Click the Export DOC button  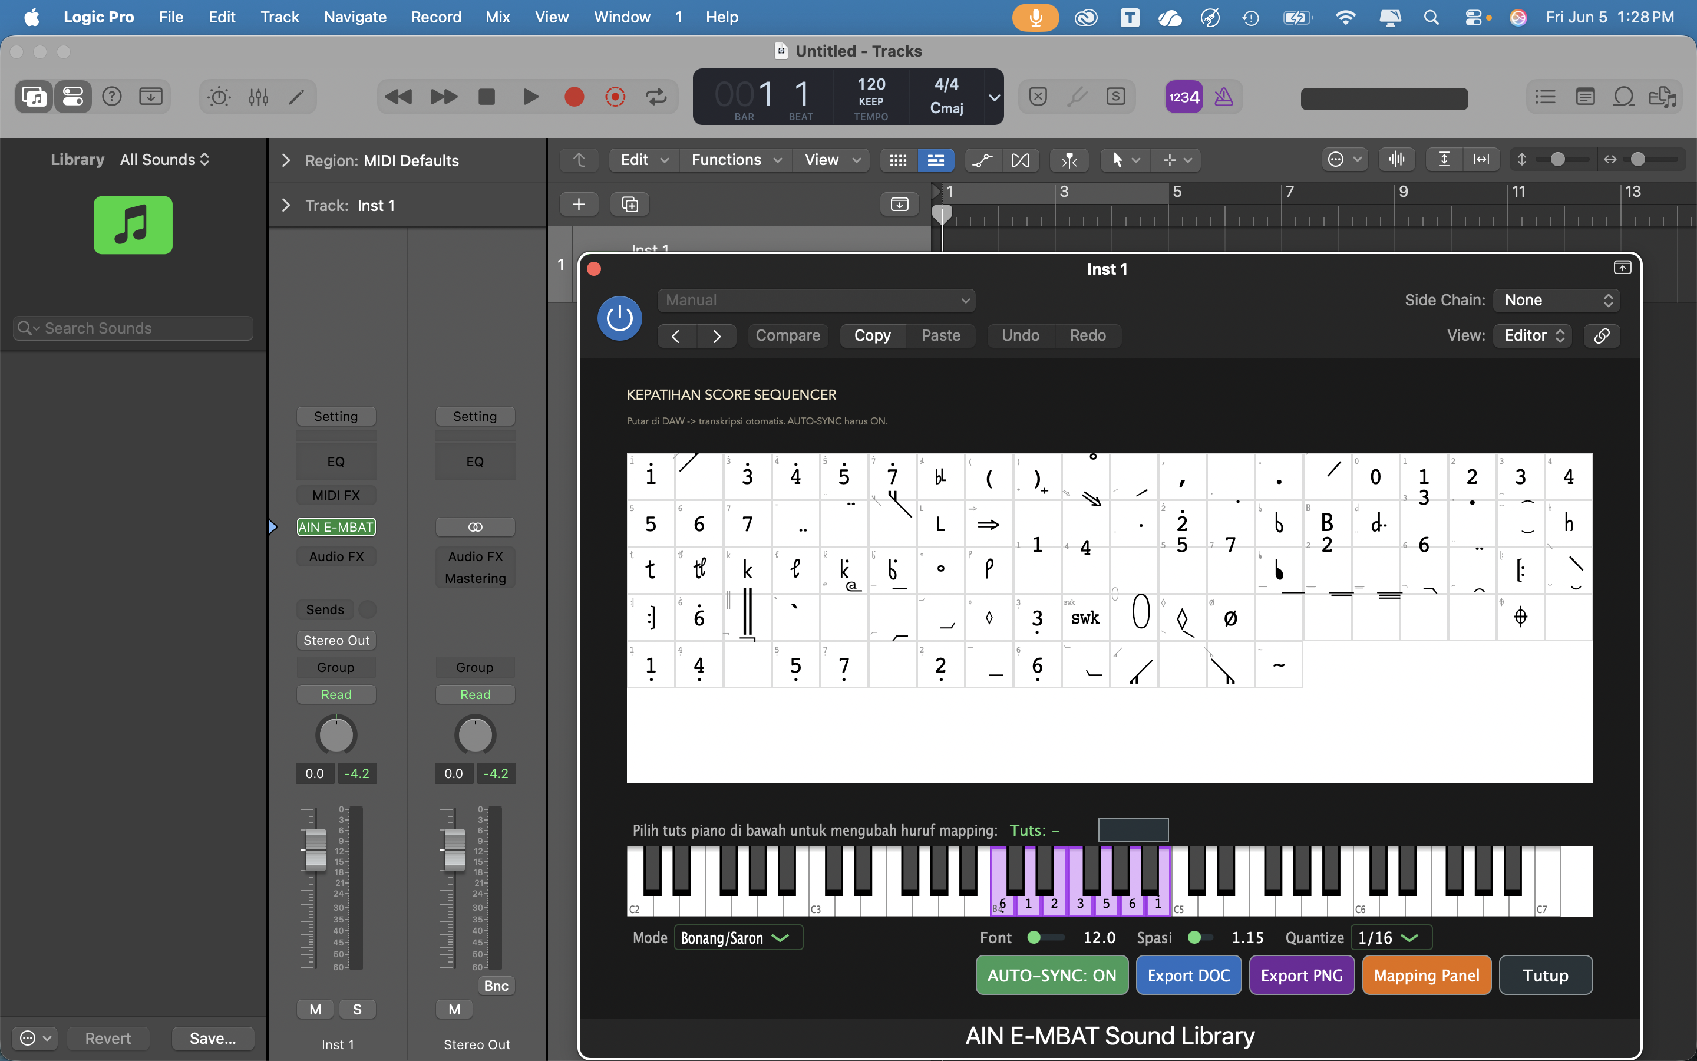[x=1188, y=976]
